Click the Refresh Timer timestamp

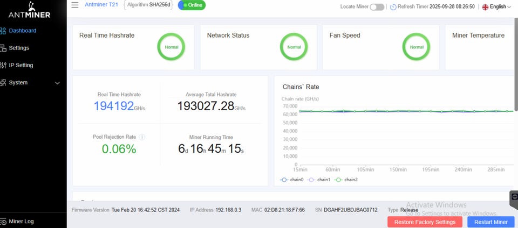point(452,6)
